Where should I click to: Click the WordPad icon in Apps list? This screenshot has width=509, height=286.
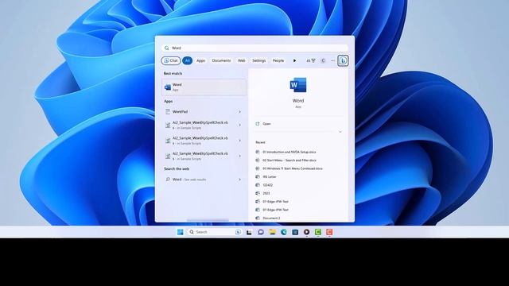[168, 111]
